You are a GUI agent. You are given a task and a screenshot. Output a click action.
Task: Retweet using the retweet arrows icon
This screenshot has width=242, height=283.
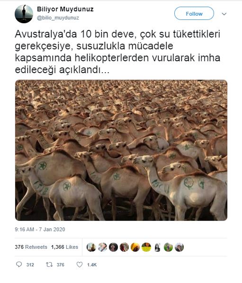pos(49,264)
